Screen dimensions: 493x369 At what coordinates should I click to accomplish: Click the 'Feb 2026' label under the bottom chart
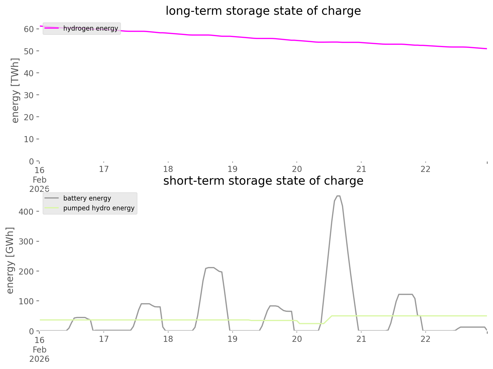pos(39,354)
